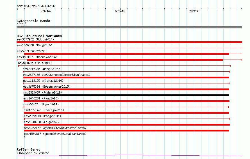
Task: Click the esv2657136 red variant bar
Action: coord(126,78)
